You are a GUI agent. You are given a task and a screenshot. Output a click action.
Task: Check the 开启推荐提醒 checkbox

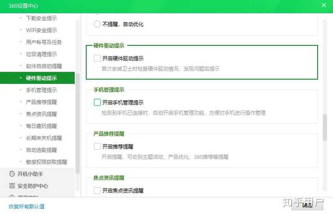click(x=97, y=146)
